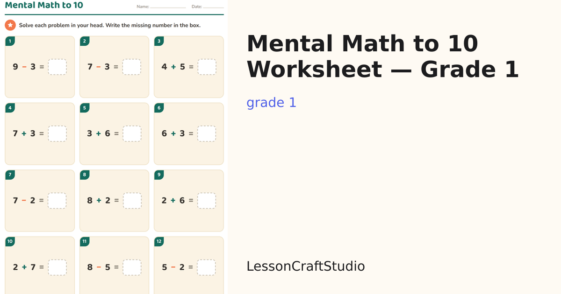This screenshot has width=561, height=294.
Task: Select answer box for 4 + 5
Action: [207, 67]
